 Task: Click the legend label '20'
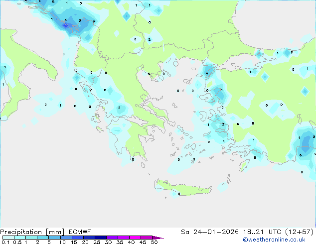[x=85, y=242]
